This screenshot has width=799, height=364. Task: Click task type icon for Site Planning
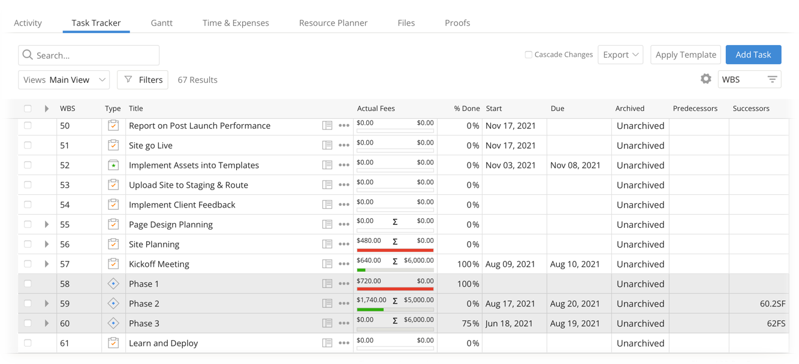tap(113, 244)
